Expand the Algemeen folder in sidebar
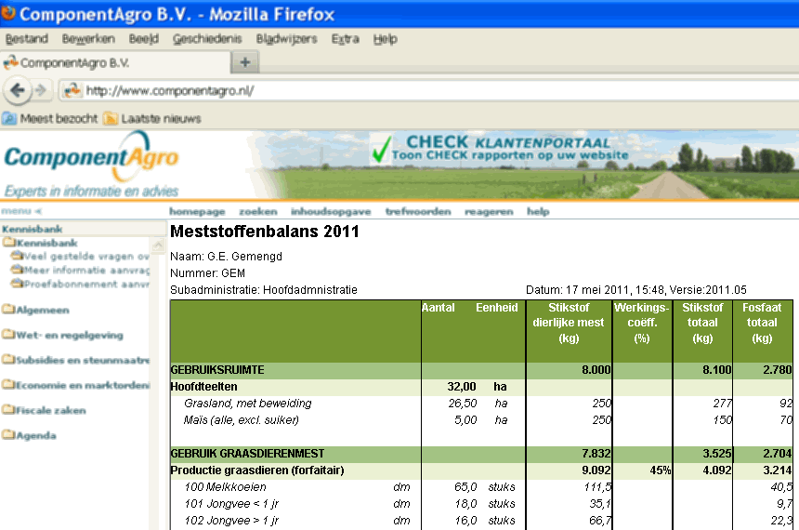This screenshot has width=799, height=530. coord(35,310)
